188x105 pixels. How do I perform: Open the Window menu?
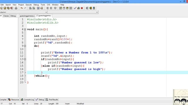point(55,5)
